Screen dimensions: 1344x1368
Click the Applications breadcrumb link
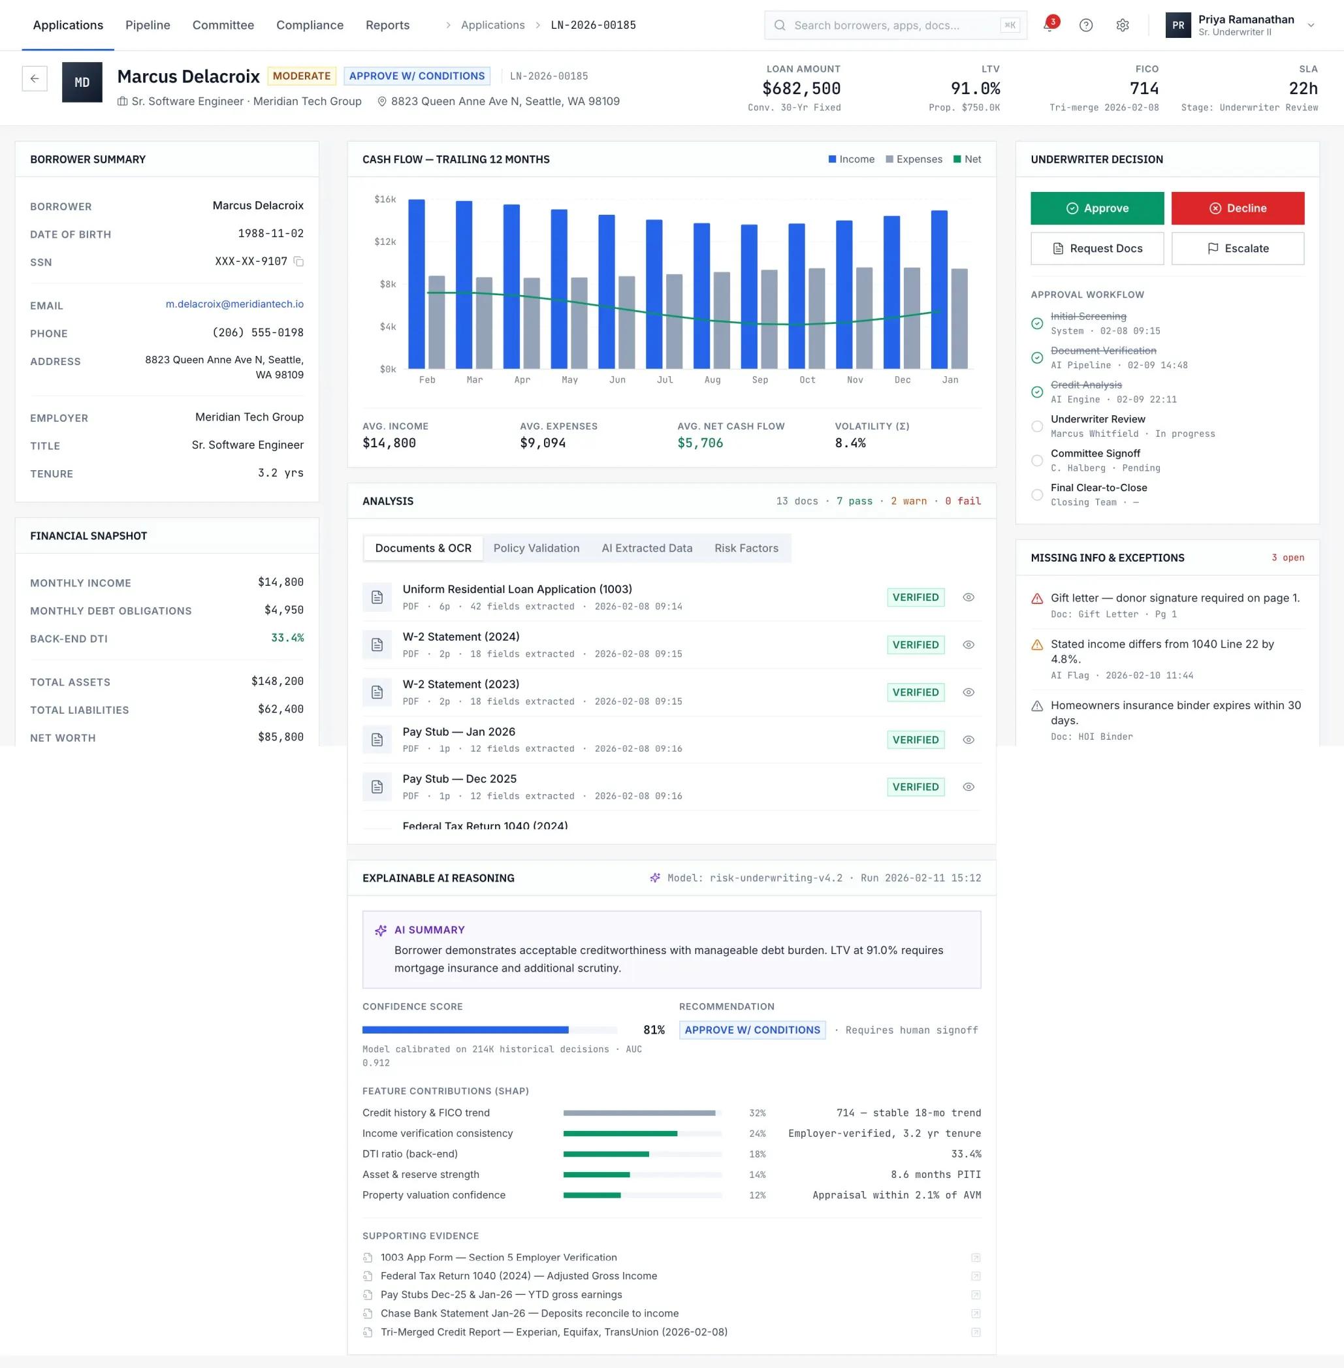click(492, 25)
